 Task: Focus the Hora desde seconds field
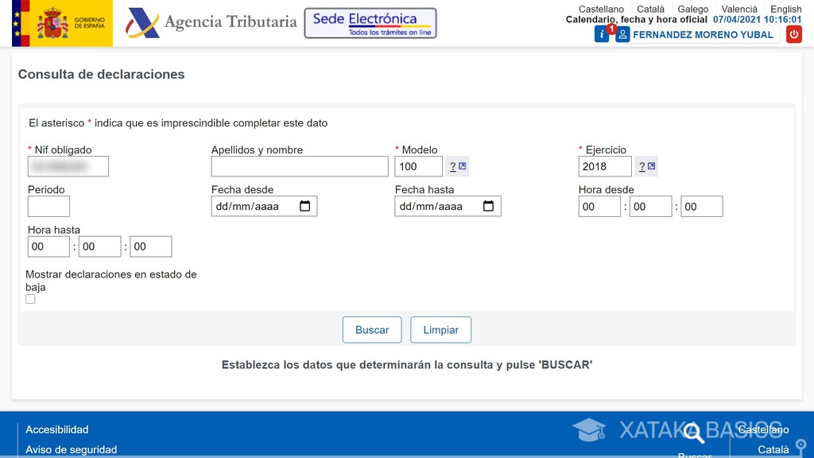pos(701,206)
